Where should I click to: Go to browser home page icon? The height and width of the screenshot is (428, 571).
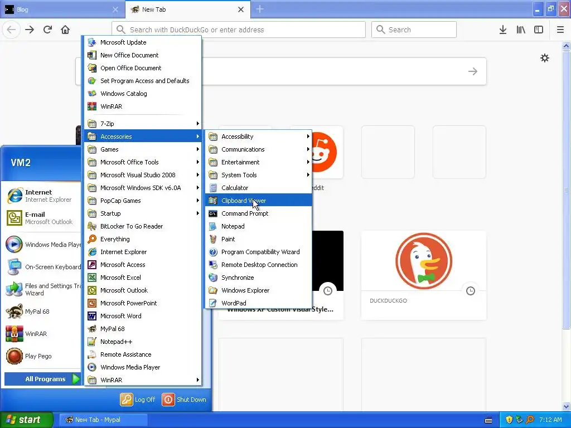point(65,30)
